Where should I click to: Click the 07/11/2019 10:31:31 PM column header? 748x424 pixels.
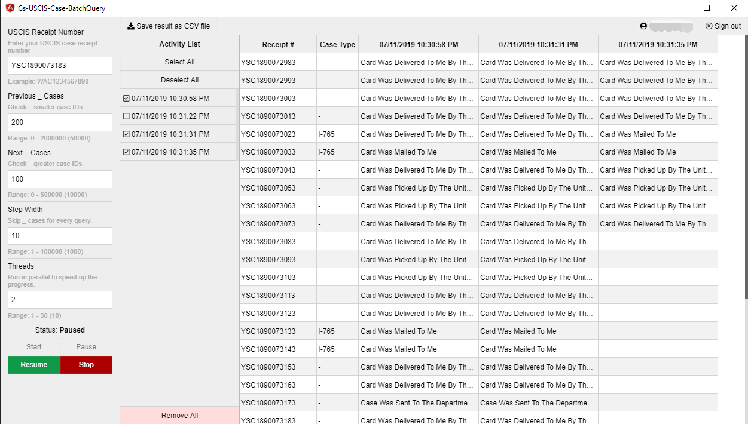(x=538, y=45)
